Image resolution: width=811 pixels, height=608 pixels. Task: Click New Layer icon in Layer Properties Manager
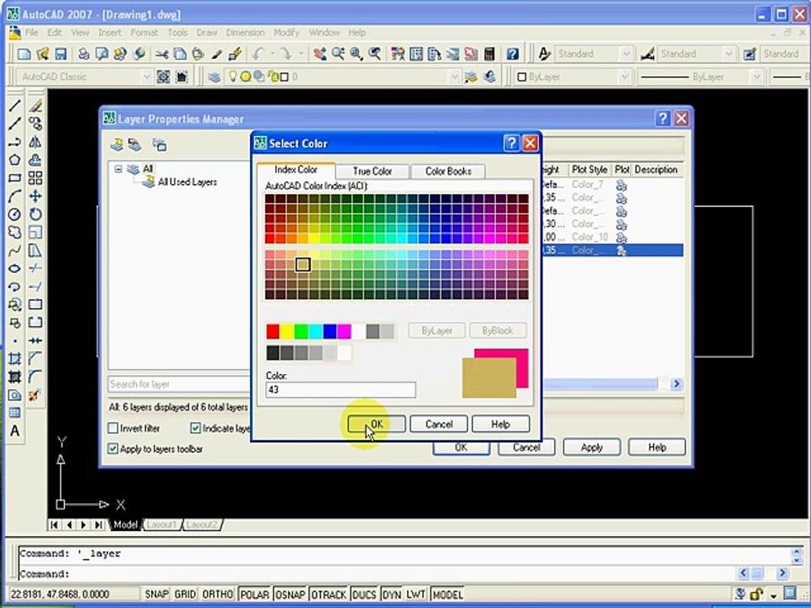point(117,144)
